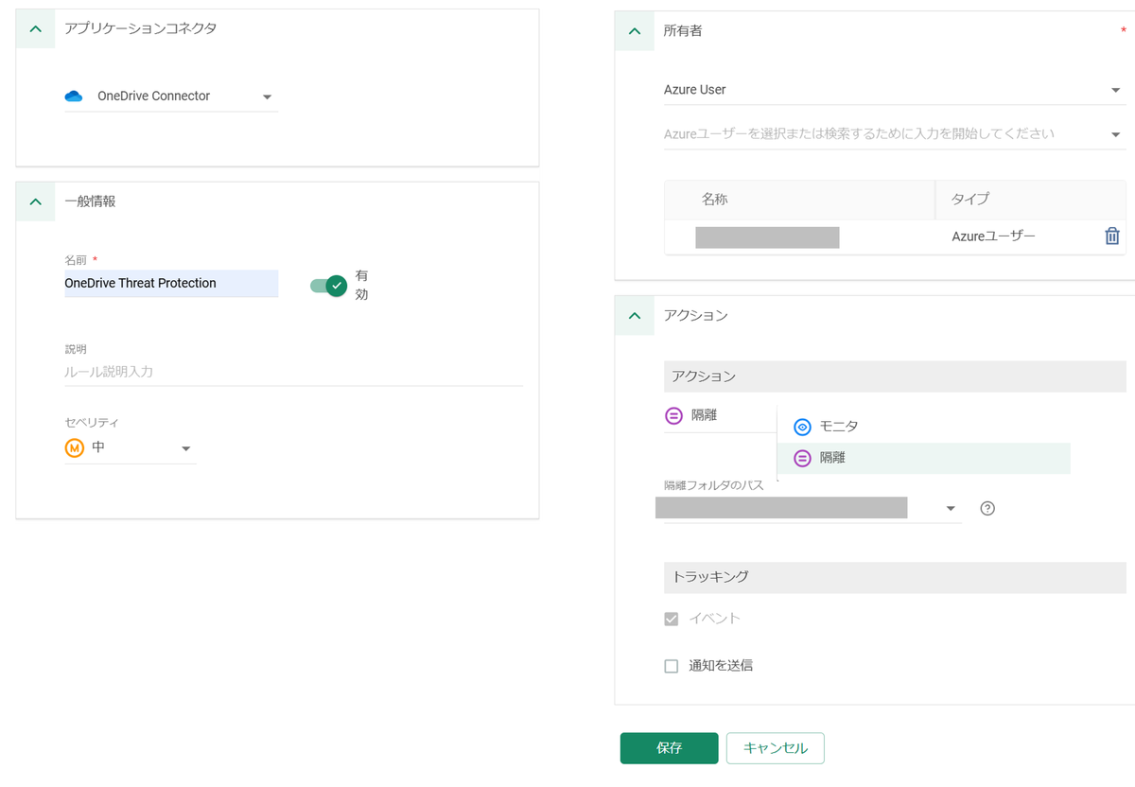1135x787 pixels.
Task: Check the 通知を送信 checkbox
Action: (x=672, y=666)
